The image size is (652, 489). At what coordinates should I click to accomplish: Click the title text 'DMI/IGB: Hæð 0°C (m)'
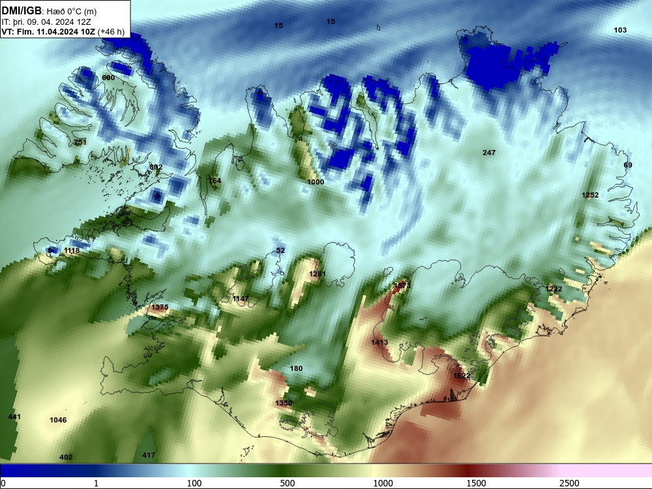click(49, 11)
